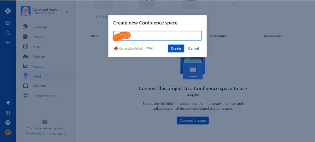Click the more templates ellipsis card
This screenshot has width=315, height=142.
click(233, 12)
